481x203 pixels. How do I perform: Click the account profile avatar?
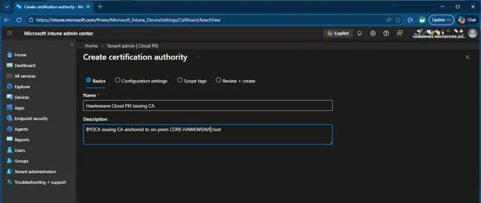(x=472, y=33)
